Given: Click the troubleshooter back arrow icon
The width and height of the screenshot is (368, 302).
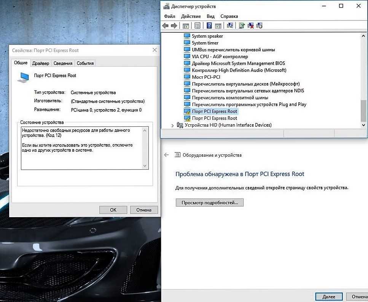Looking at the screenshot, I should (x=166, y=155).
